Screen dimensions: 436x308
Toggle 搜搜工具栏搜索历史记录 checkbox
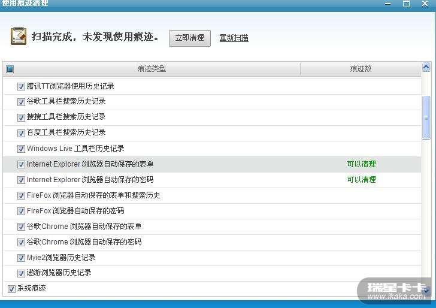pos(21,117)
